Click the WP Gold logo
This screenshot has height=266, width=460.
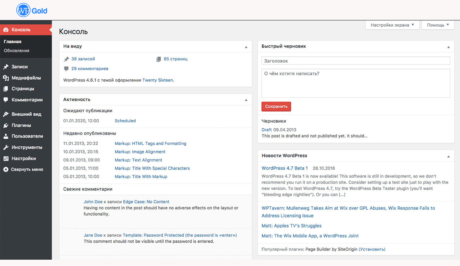coord(32,10)
